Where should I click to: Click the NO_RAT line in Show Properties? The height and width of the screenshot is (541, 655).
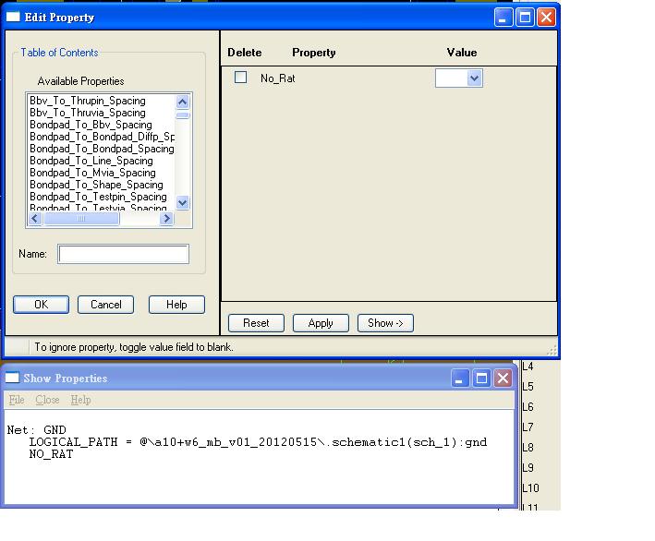[51, 454]
